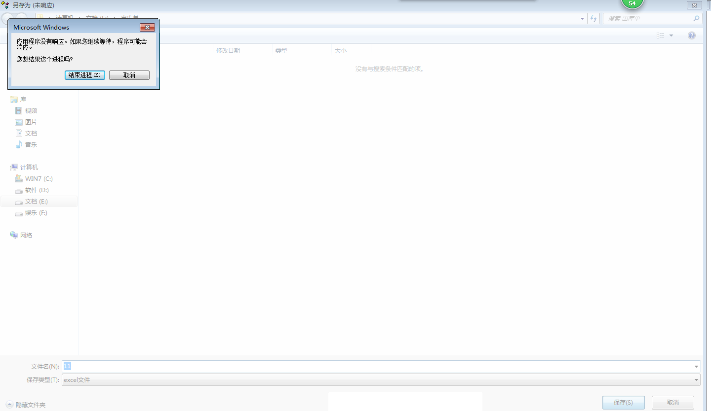Expand the 文件名 filename dropdown arrow

[696, 367]
